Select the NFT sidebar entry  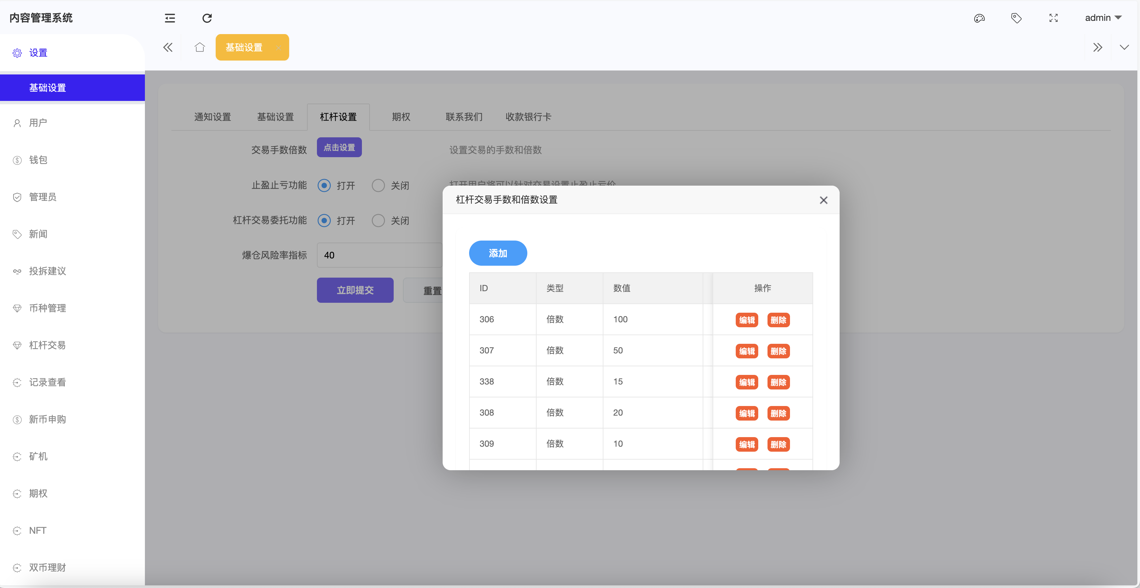point(38,530)
